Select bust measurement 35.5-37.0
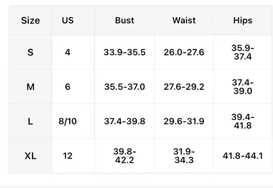This screenshot has height=188, width=273. pos(124,87)
